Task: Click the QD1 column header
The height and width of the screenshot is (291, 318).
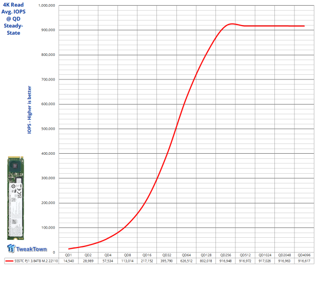Action: [68, 255]
